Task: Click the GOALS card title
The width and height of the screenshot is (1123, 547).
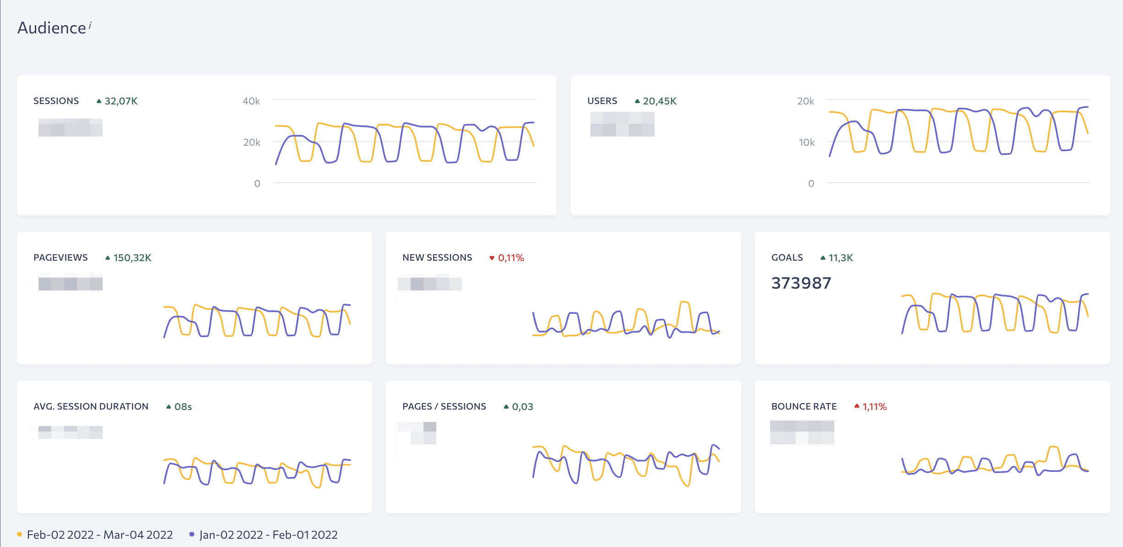Action: tap(787, 257)
